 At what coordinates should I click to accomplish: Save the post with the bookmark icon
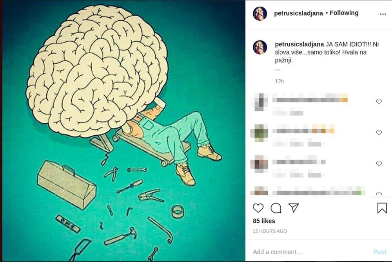tap(382, 208)
